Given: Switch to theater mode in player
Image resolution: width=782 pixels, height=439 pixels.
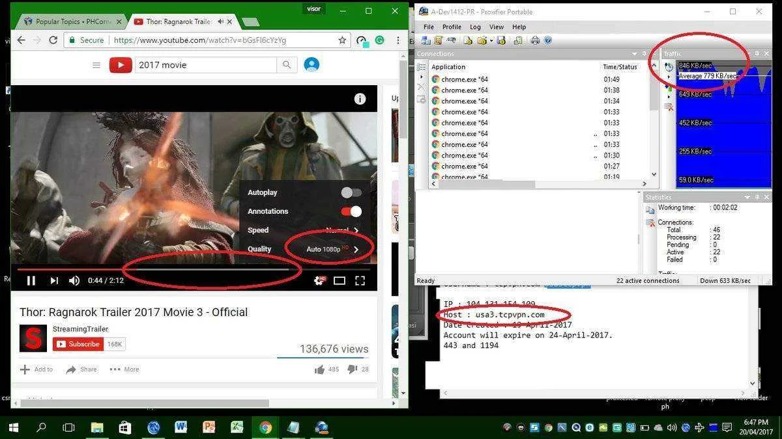Looking at the screenshot, I should pos(340,280).
